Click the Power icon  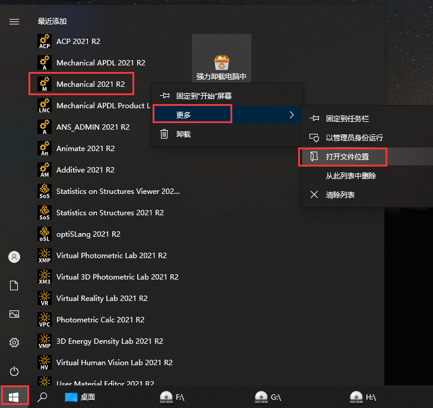[14, 371]
